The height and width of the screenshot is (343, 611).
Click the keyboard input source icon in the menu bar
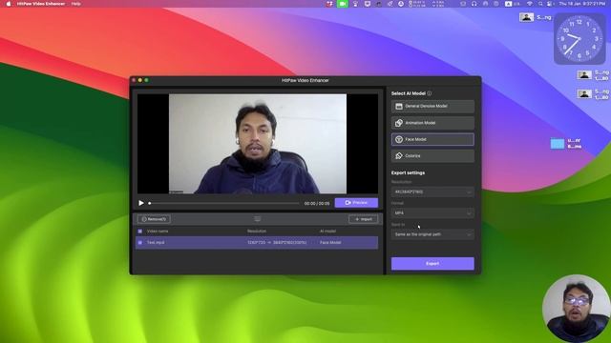[x=509, y=4]
